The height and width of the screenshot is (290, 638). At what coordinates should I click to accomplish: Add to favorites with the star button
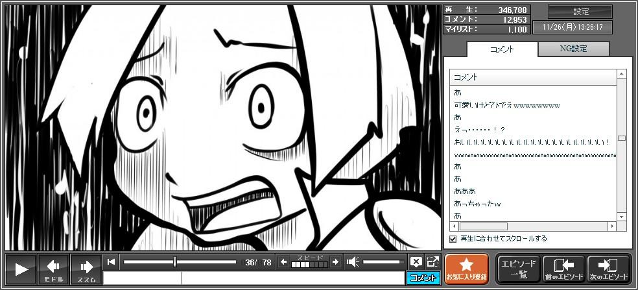click(x=466, y=269)
